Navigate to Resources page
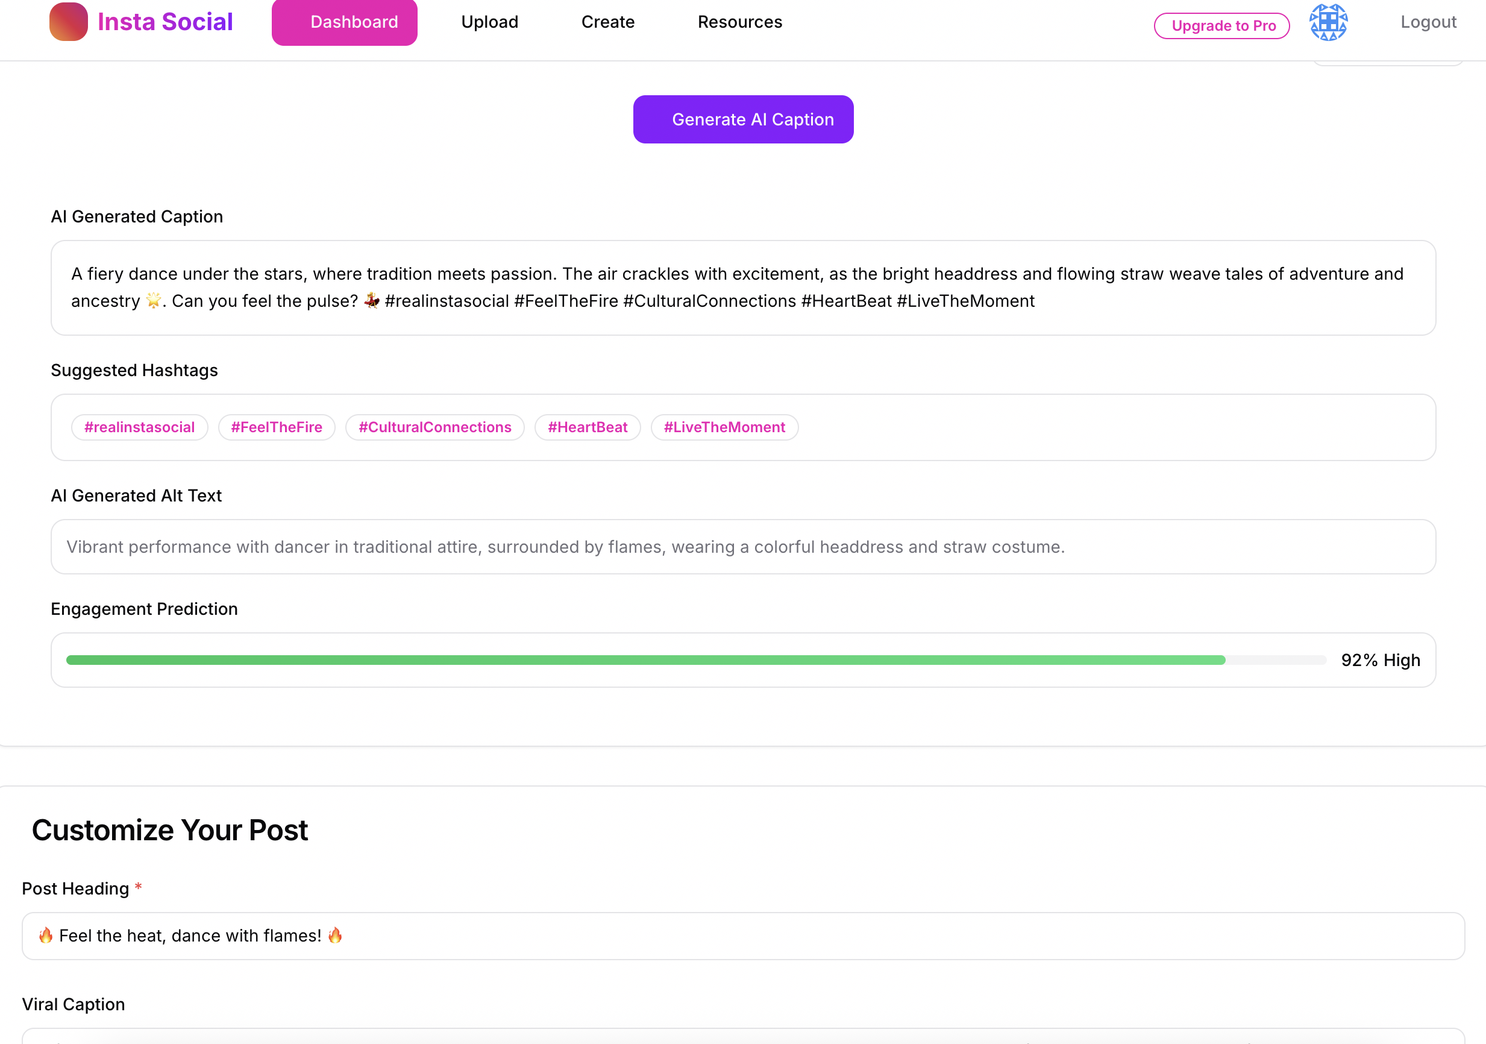 click(x=739, y=22)
